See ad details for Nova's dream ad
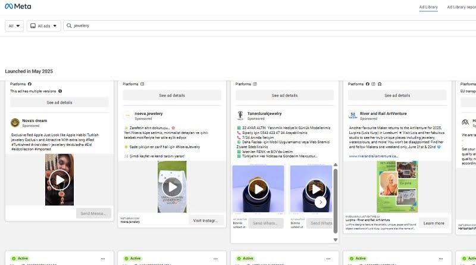476x265 pixels. 59,102
